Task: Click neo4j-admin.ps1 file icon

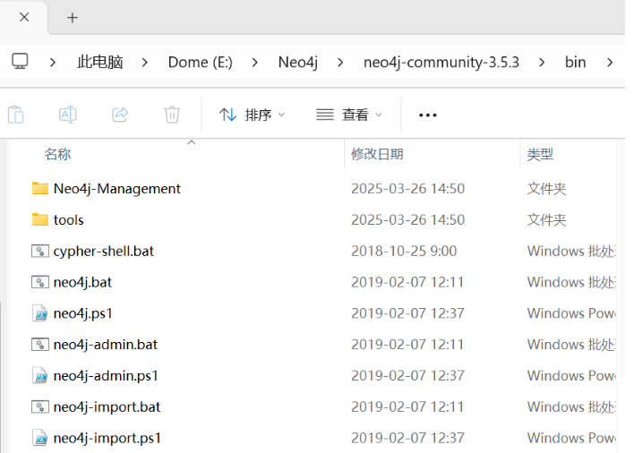Action: pos(40,375)
